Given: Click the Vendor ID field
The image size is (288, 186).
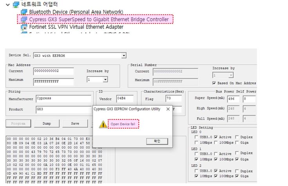Looking at the screenshot, I should (125, 99).
